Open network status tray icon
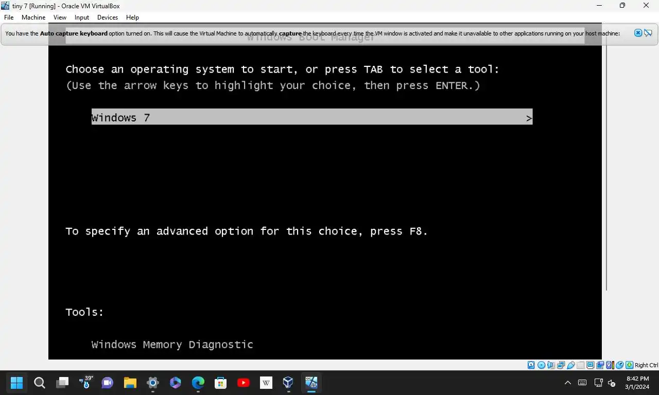The height and width of the screenshot is (395, 659). [598, 383]
